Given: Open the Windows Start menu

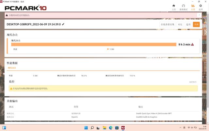Looking at the screenshot, I should tap(86, 128).
